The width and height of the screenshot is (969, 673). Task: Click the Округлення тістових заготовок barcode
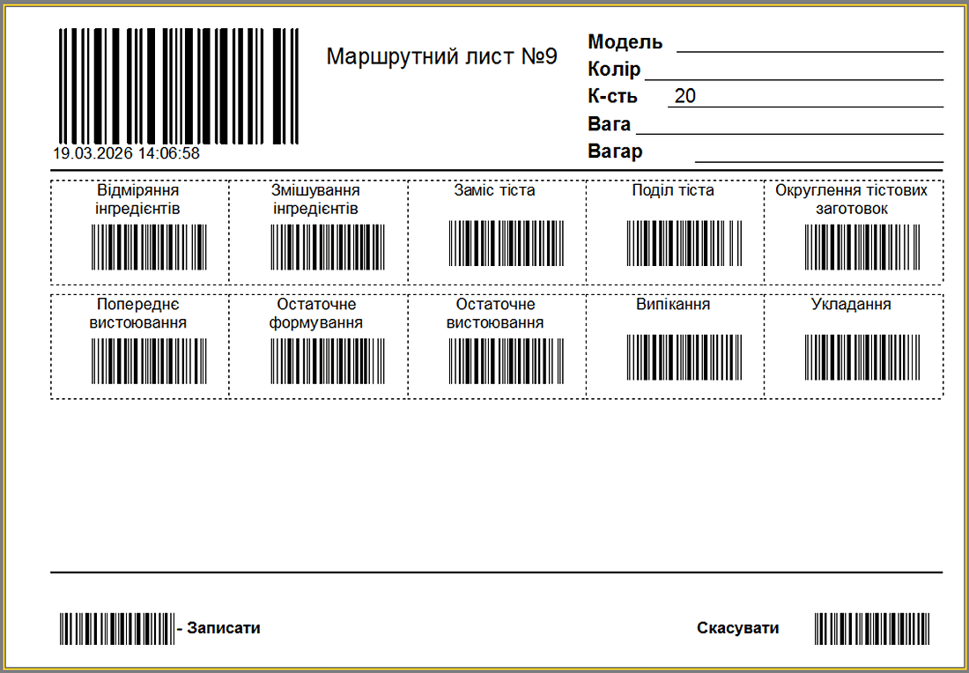[x=862, y=247]
